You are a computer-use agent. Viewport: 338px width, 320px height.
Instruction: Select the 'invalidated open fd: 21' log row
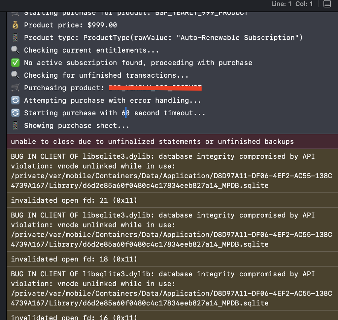click(74, 200)
